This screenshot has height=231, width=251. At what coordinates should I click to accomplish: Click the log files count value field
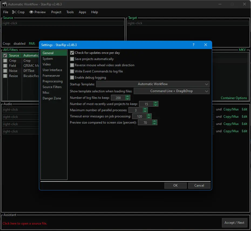tap(118, 98)
